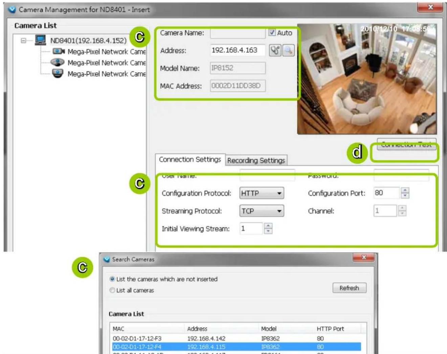The height and width of the screenshot is (354, 447).
Task: Click the fisheye camera icon in tree
Action: click(58, 73)
